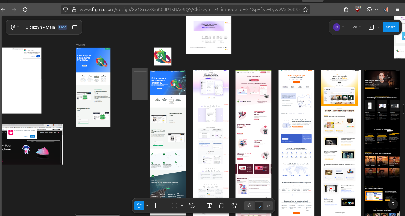
Task: Click the Free plan badge
Action: [63, 27]
